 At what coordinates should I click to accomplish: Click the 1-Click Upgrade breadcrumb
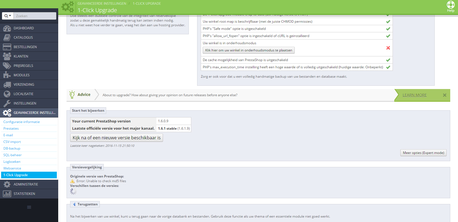pyautogui.click(x=147, y=4)
